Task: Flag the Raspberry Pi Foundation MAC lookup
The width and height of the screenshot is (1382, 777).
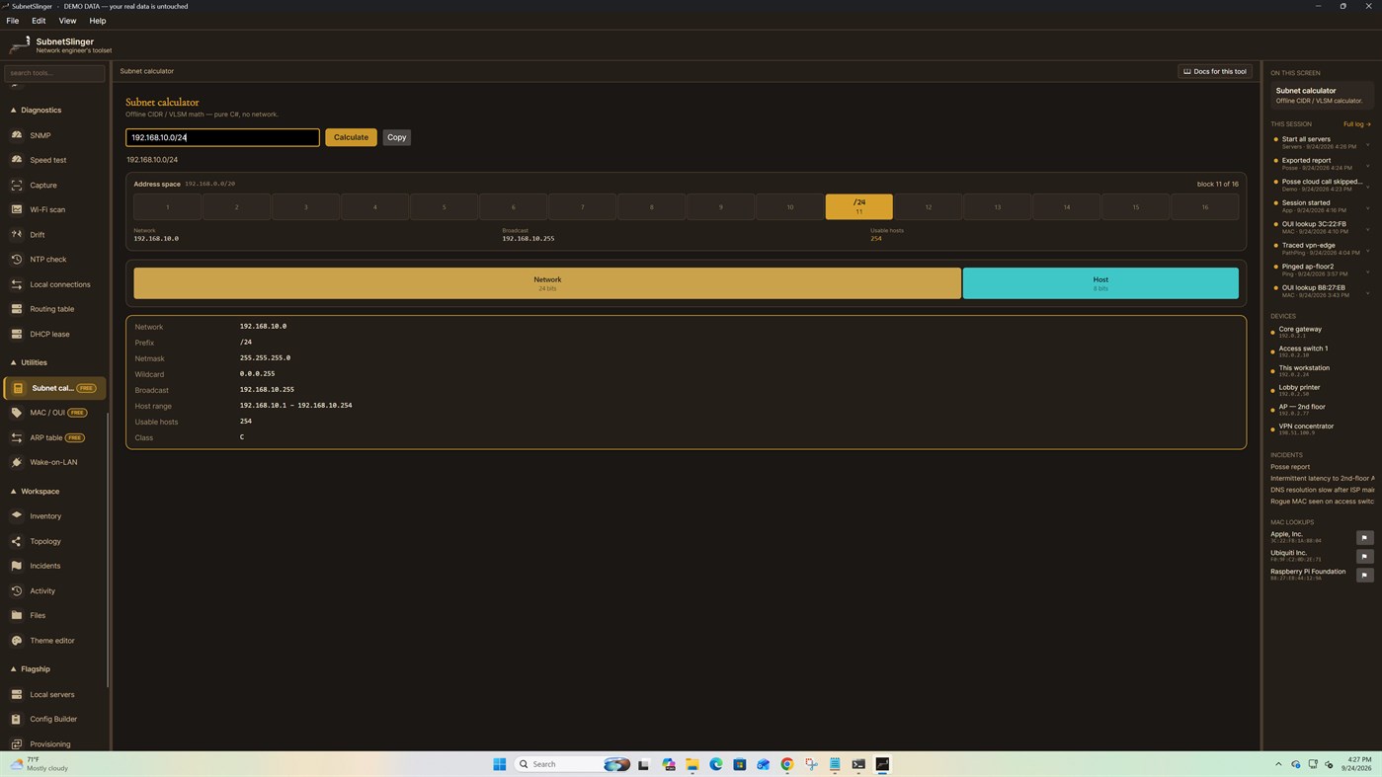Action: coord(1364,575)
